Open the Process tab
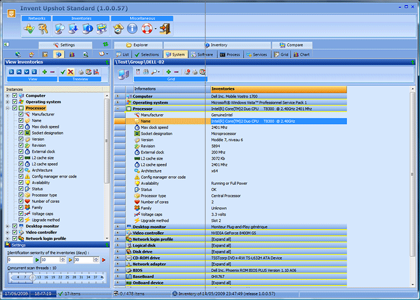Screen dimensions: 420x300 click(230, 55)
